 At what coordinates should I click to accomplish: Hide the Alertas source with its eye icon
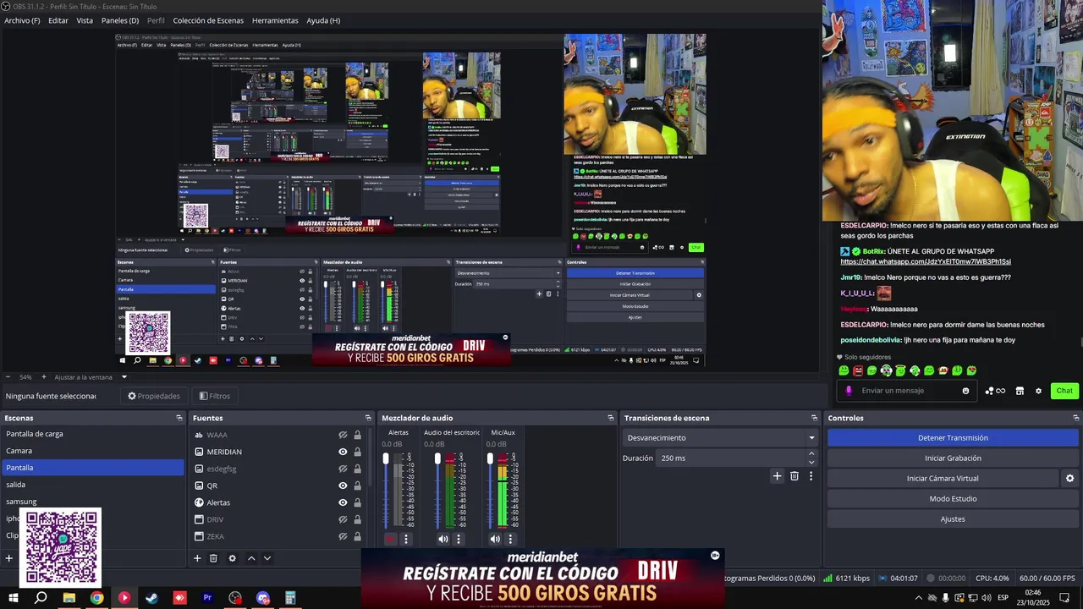[343, 502]
